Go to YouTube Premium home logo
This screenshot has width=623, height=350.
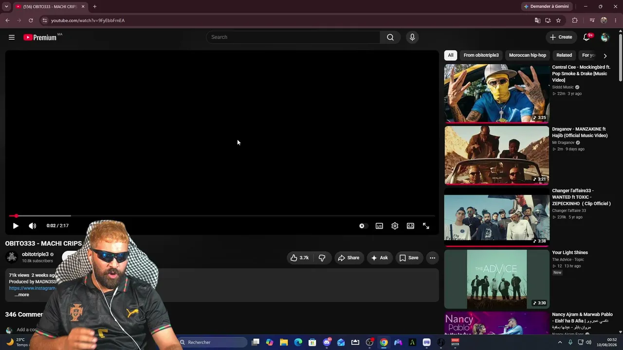pyautogui.click(x=40, y=37)
